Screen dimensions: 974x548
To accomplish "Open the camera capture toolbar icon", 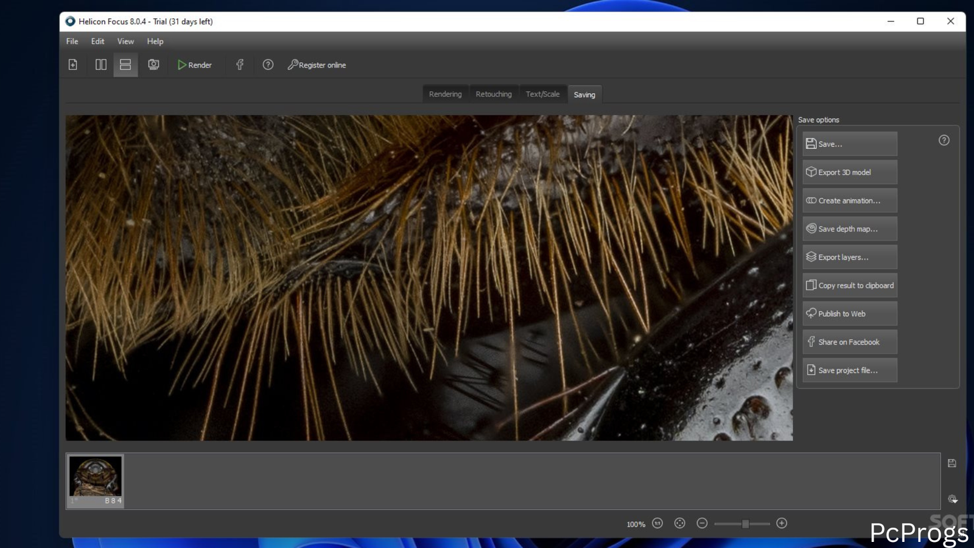I will [153, 65].
